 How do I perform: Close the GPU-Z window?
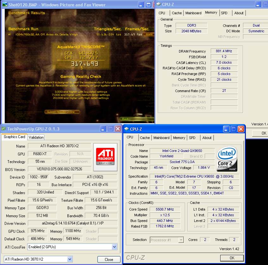118,129
